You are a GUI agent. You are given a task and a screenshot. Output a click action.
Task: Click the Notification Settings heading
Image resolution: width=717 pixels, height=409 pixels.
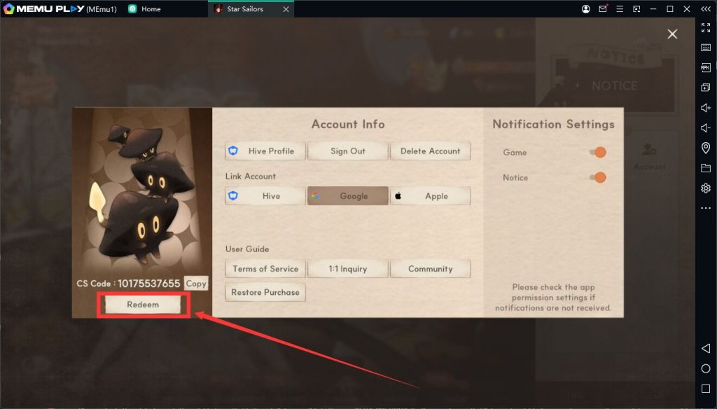click(x=553, y=125)
